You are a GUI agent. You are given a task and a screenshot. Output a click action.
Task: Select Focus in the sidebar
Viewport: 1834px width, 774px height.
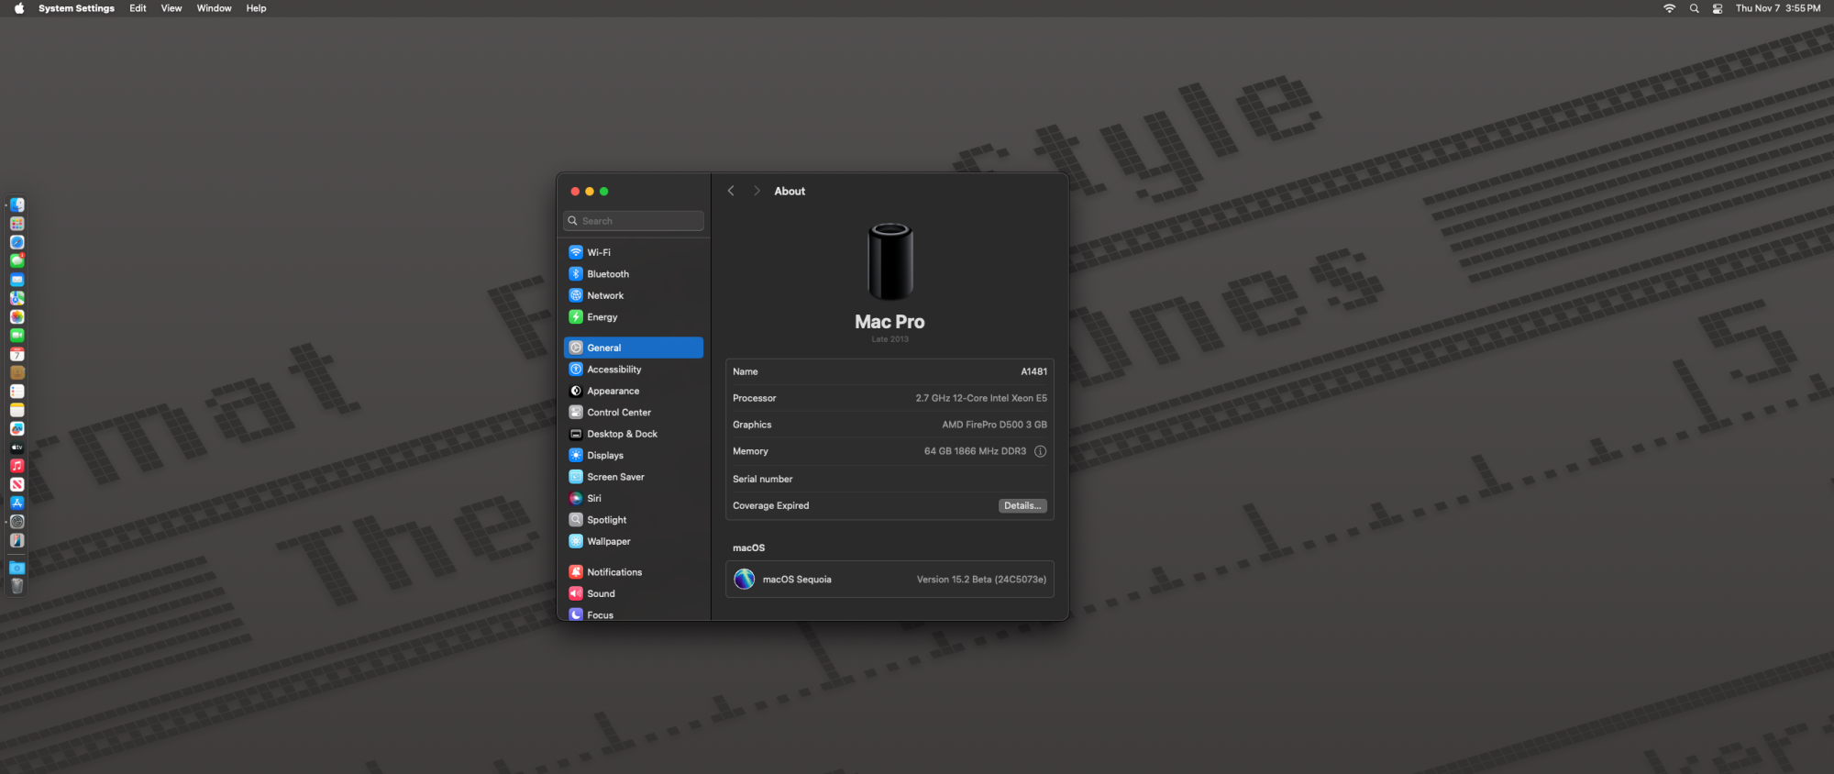coord(634,614)
